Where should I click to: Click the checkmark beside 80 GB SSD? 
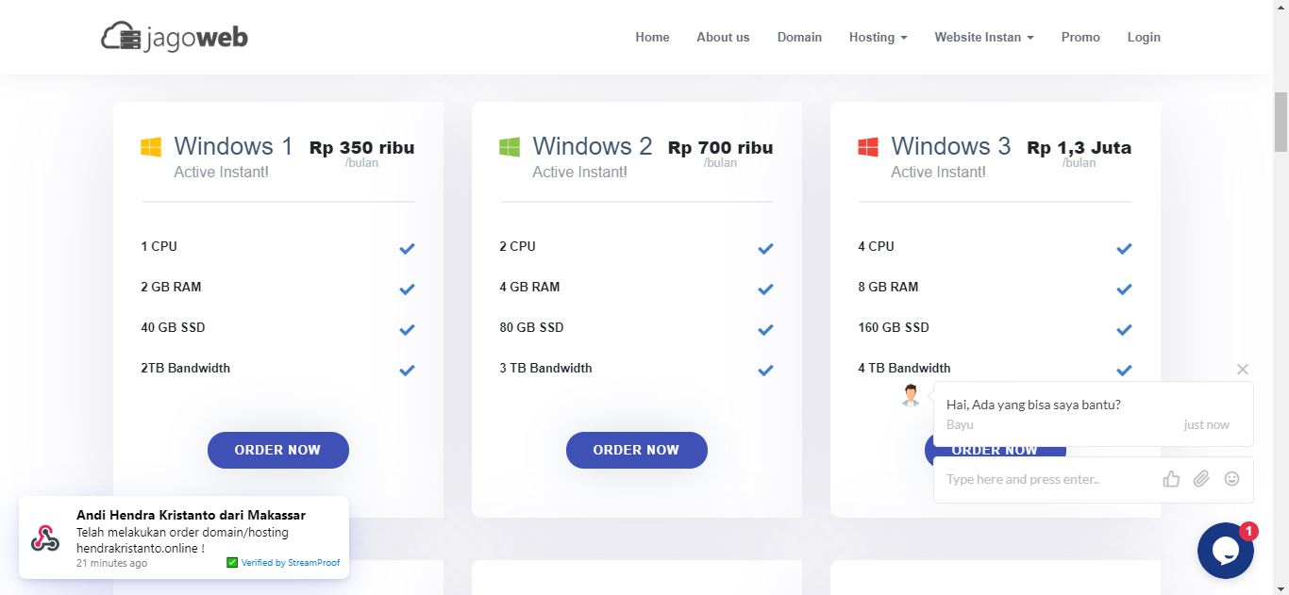765,330
